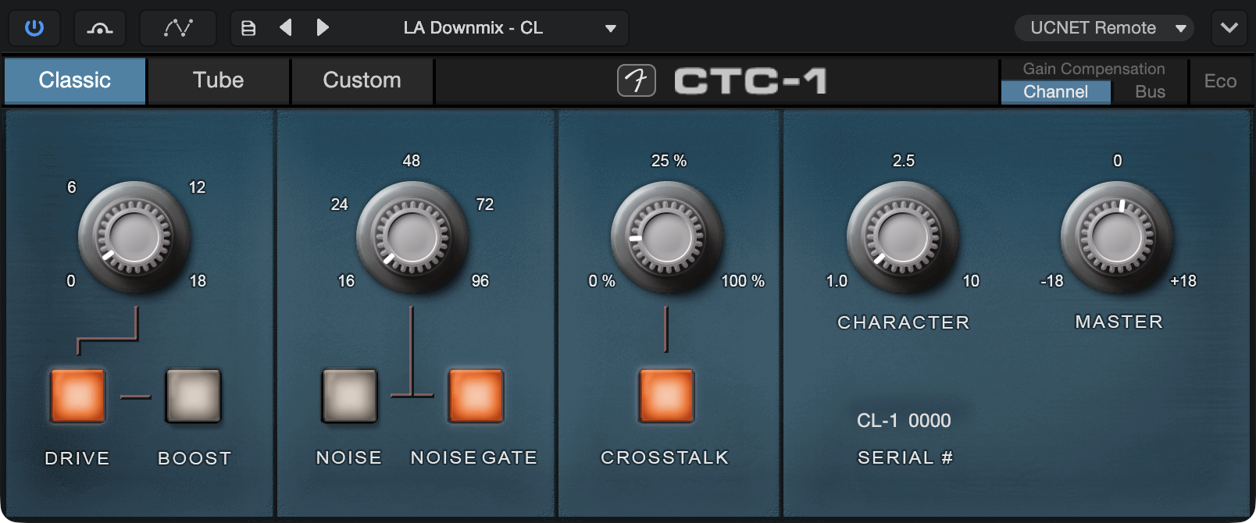This screenshot has width=1256, height=523.
Task: Switch to the Custom console tab
Action: click(362, 80)
